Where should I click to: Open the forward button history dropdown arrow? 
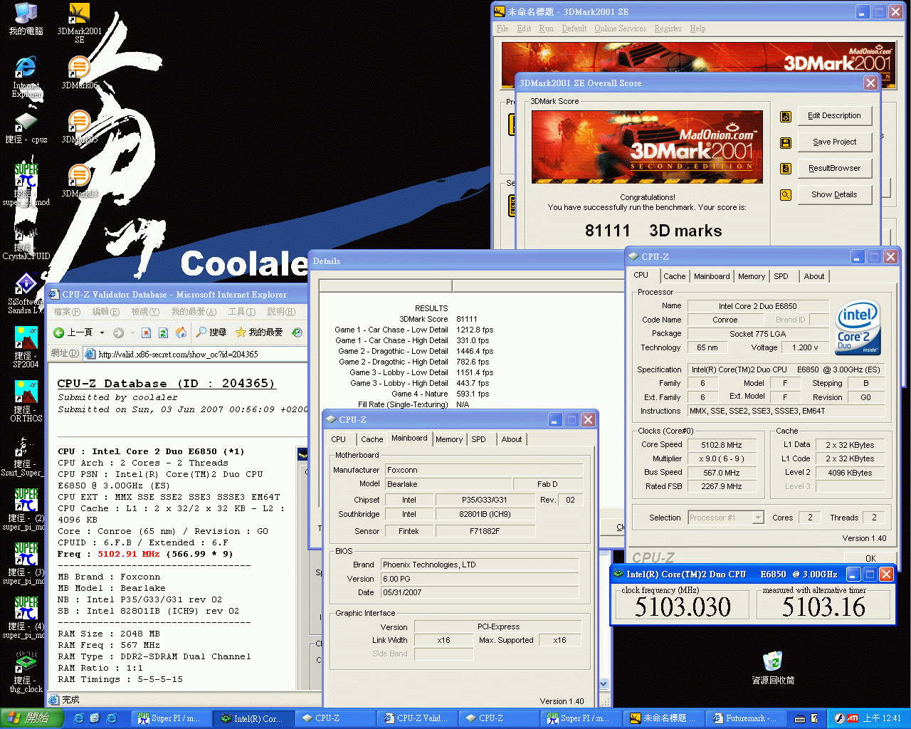click(x=132, y=332)
